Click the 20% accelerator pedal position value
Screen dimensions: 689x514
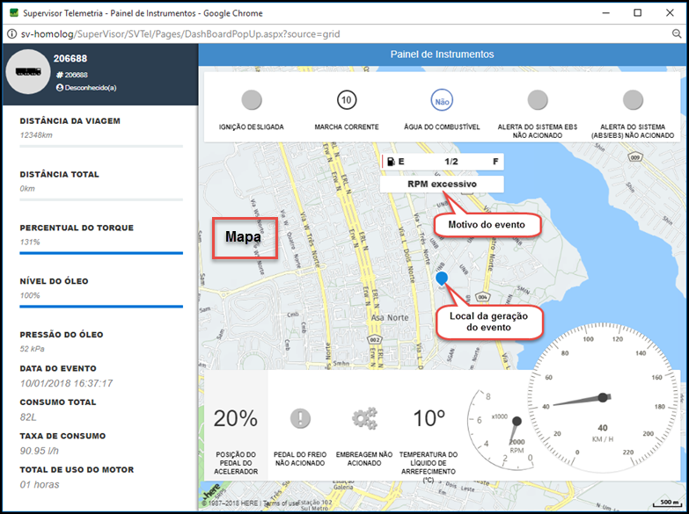pyautogui.click(x=236, y=418)
